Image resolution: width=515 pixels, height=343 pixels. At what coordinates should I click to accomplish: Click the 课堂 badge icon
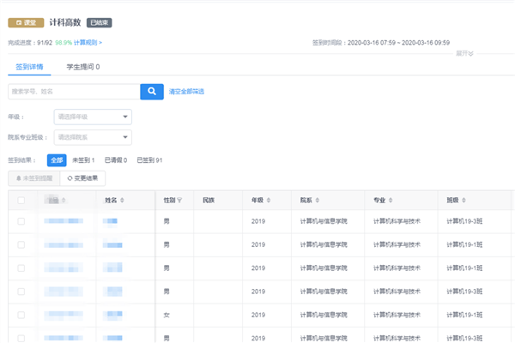click(25, 21)
